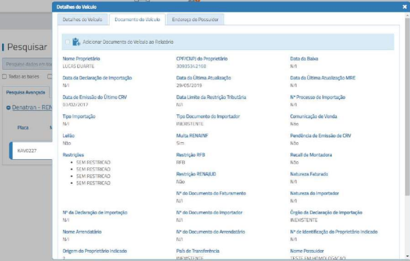Click the País de Transferência label
Image resolution: width=410 pixels, height=261 pixels.
coord(198,251)
